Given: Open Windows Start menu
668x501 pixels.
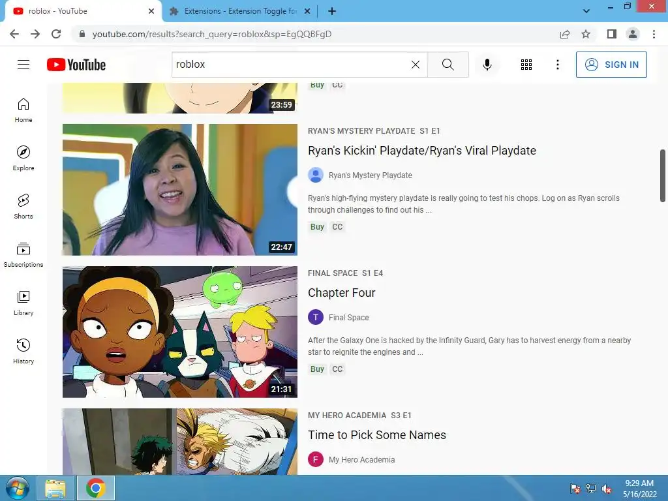Looking at the screenshot, I should [x=17, y=488].
